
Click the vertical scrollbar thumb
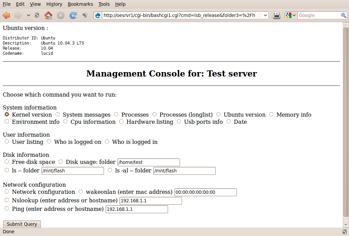[x=346, y=122]
